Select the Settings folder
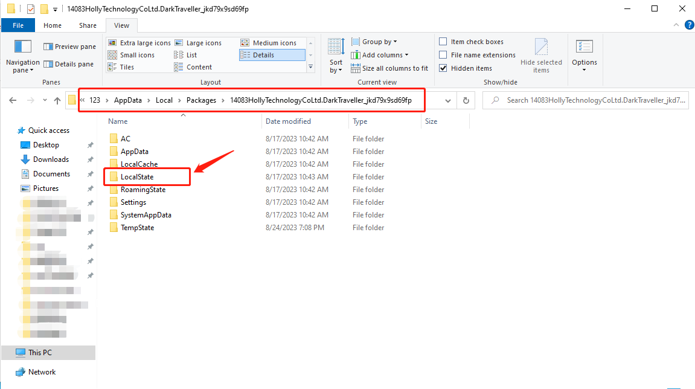 pyautogui.click(x=133, y=202)
